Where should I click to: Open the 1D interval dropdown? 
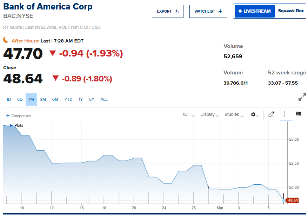pyautogui.click(x=188, y=115)
